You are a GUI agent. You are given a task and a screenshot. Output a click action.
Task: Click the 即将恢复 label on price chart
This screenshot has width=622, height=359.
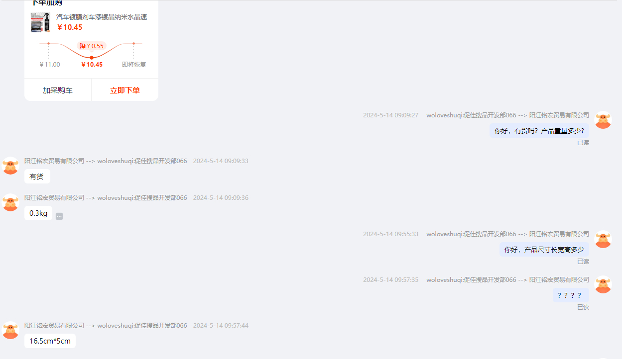click(x=134, y=64)
